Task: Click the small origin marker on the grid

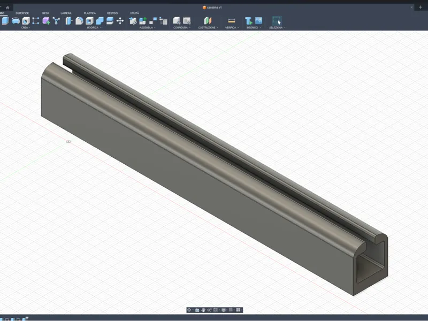Action: coord(68,142)
